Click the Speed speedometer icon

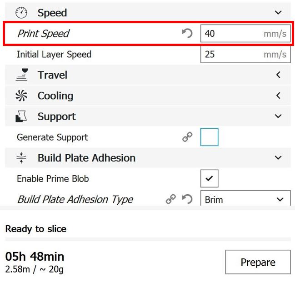tap(21, 13)
